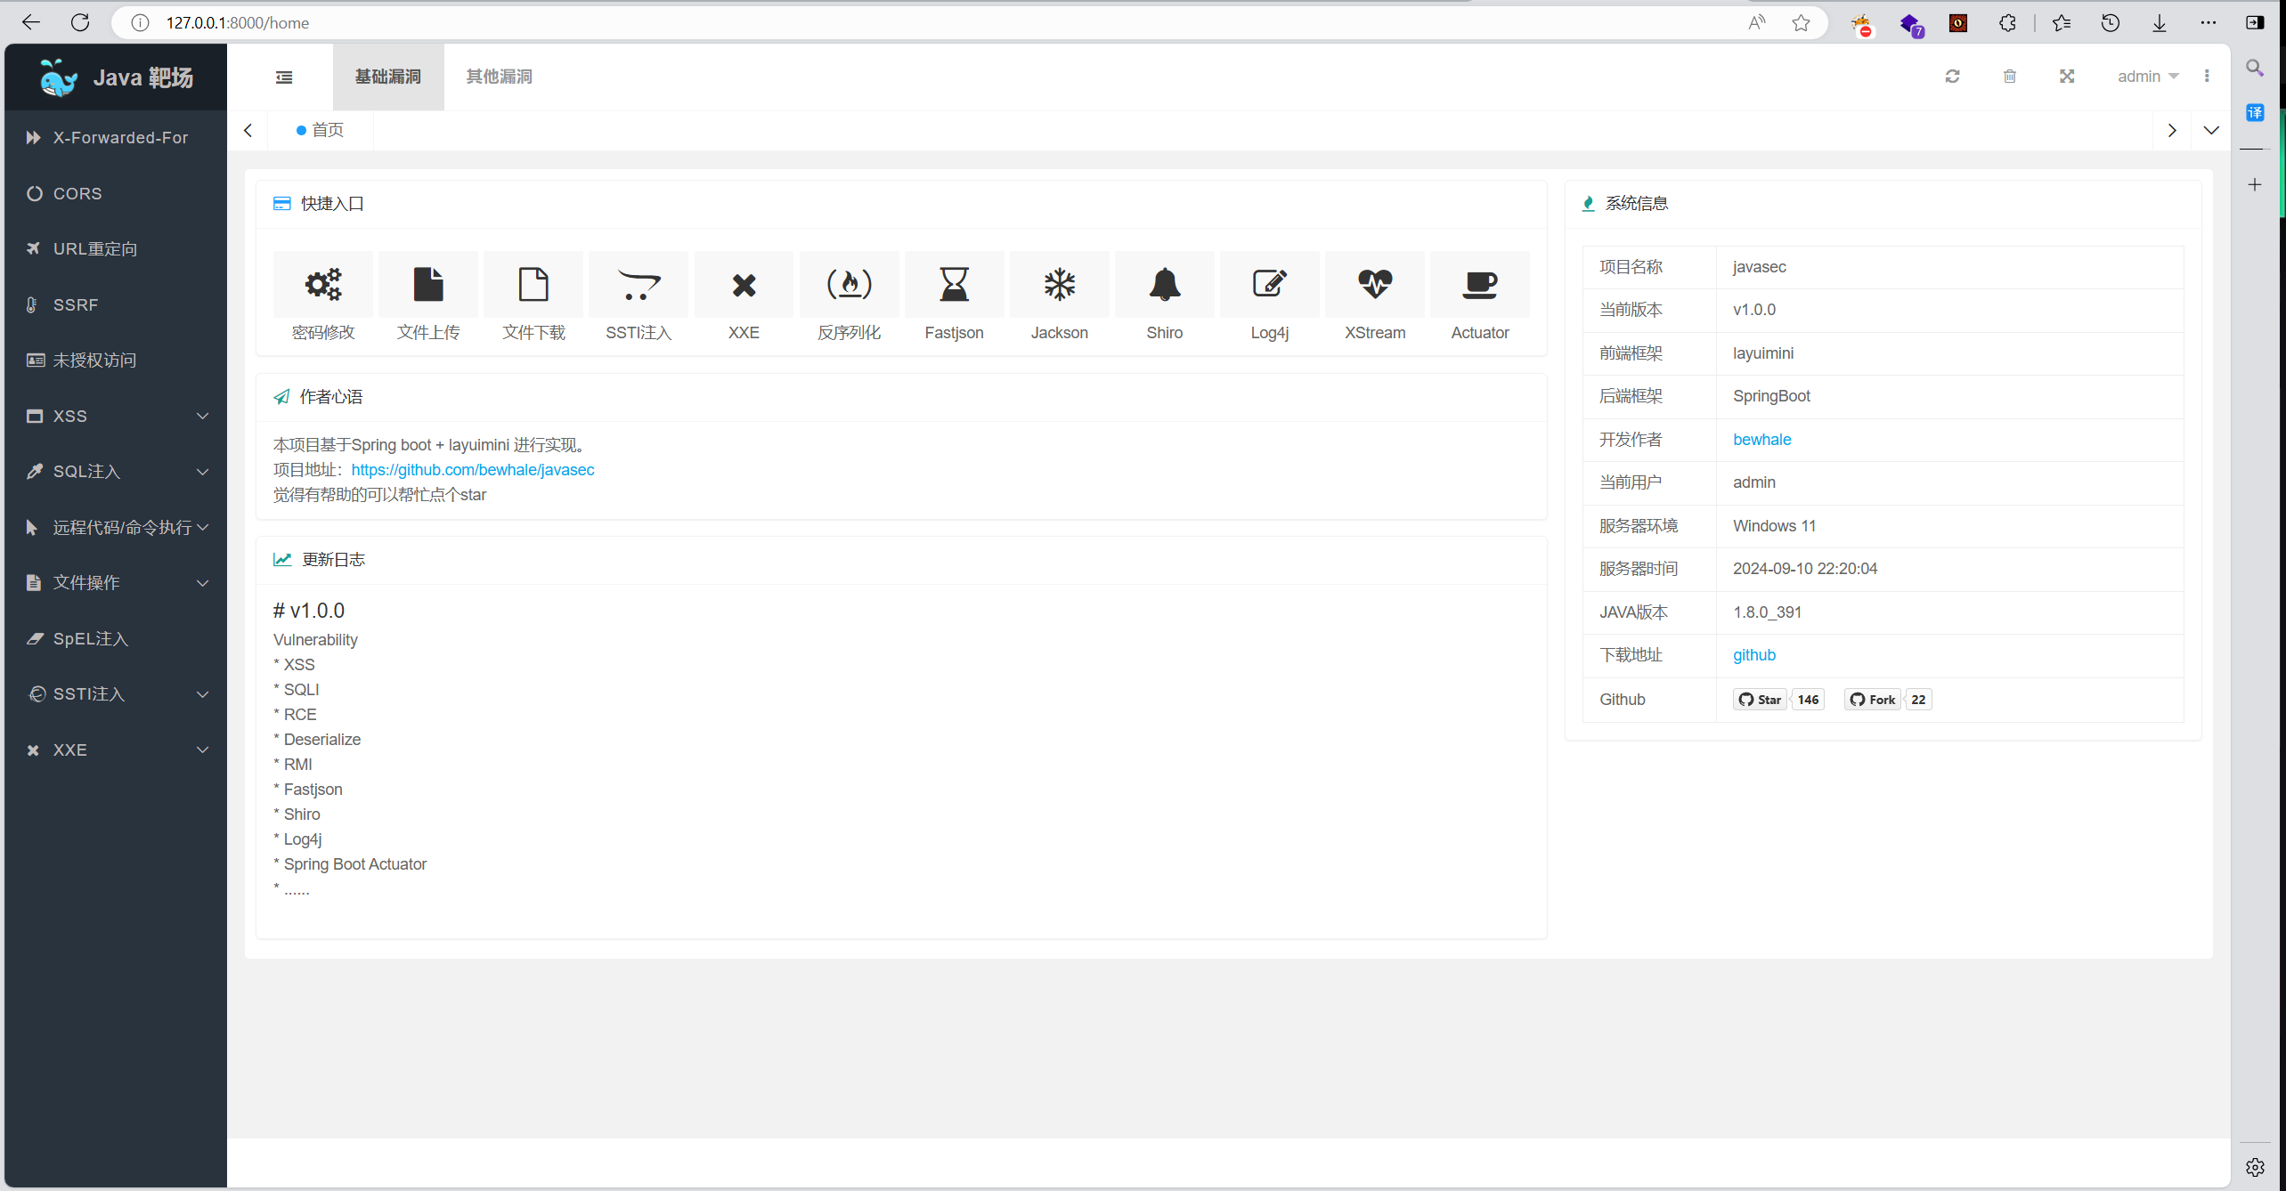
Task: Switch to the 其他漏洞 tab
Action: (x=499, y=77)
